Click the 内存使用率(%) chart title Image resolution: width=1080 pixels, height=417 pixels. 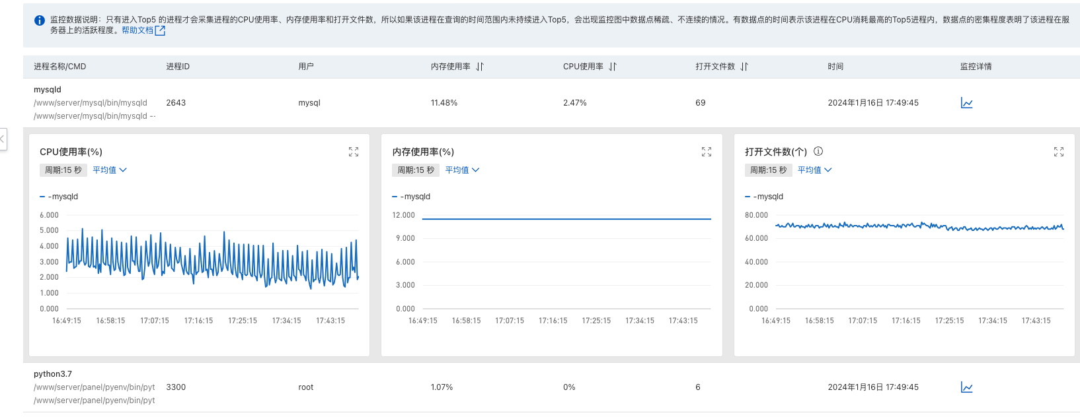423,152
